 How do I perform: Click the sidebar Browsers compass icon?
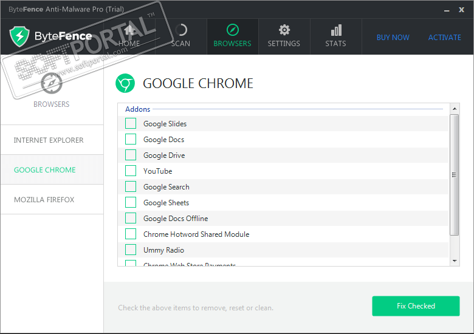pos(52,83)
